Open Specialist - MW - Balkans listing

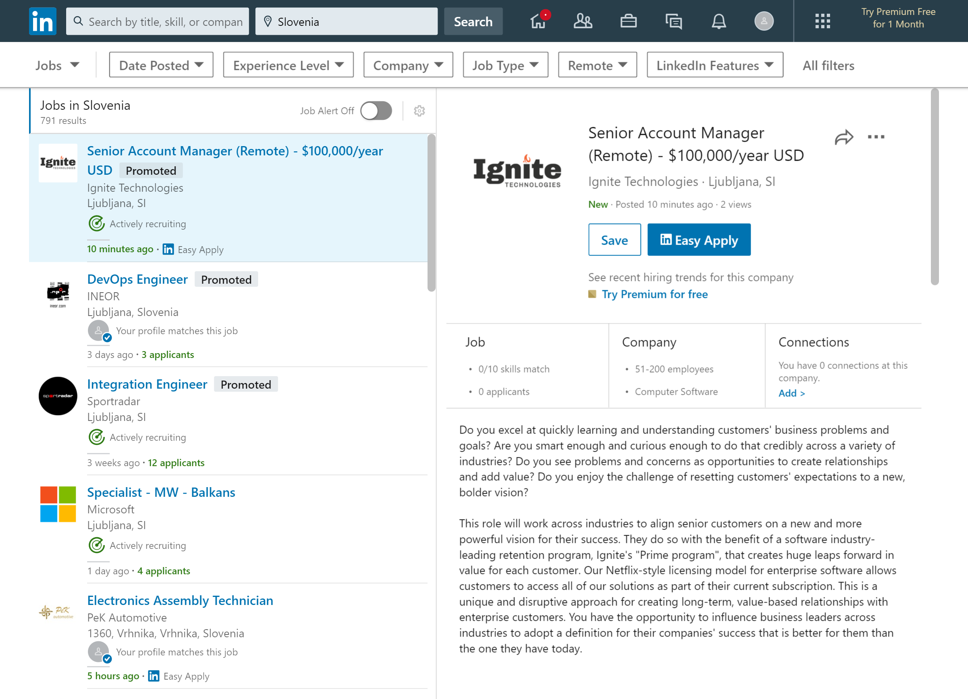[x=161, y=492]
